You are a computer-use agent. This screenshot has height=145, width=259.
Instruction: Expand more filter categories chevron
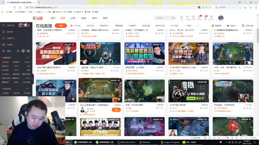tap(197, 26)
